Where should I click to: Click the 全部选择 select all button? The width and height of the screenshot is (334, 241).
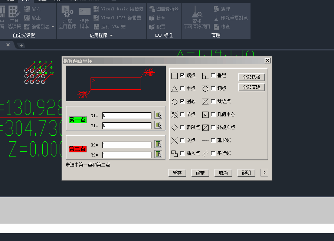click(x=251, y=77)
